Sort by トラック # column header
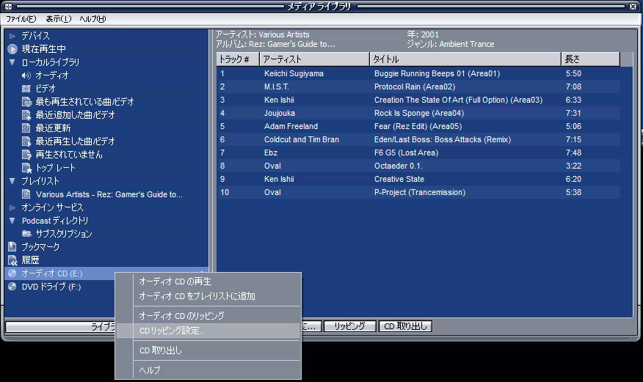 coord(238,59)
